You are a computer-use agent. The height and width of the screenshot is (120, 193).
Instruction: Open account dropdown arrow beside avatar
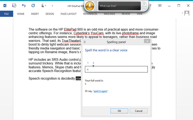182,13
